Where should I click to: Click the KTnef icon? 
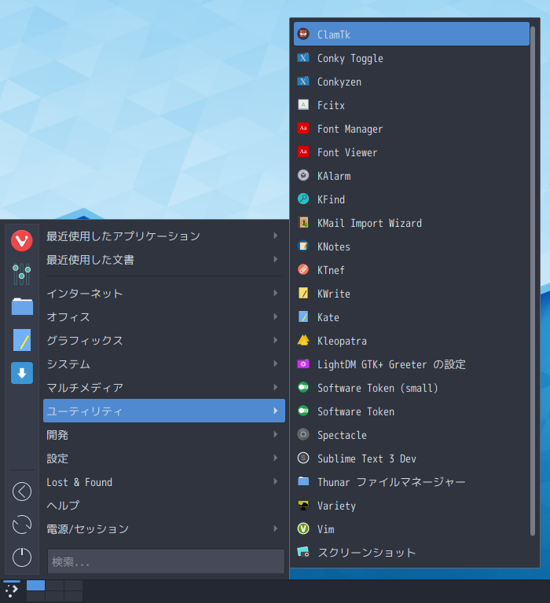coord(303,269)
